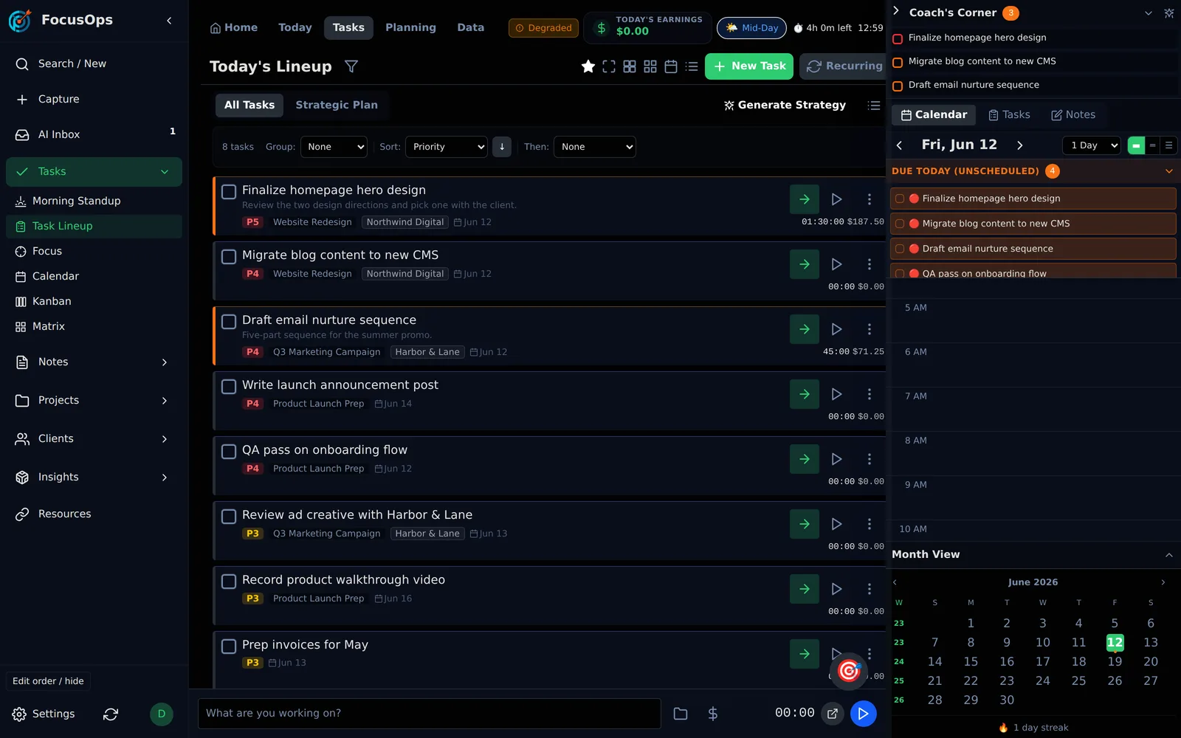The image size is (1181, 738).
Task: Open user avatar D
Action: coord(162,714)
